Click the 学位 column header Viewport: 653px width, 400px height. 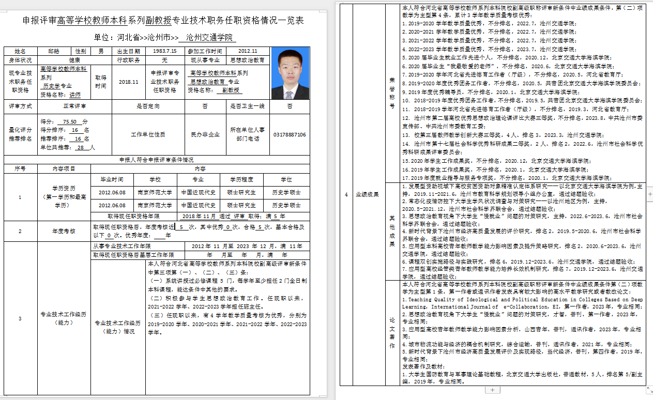(286, 179)
